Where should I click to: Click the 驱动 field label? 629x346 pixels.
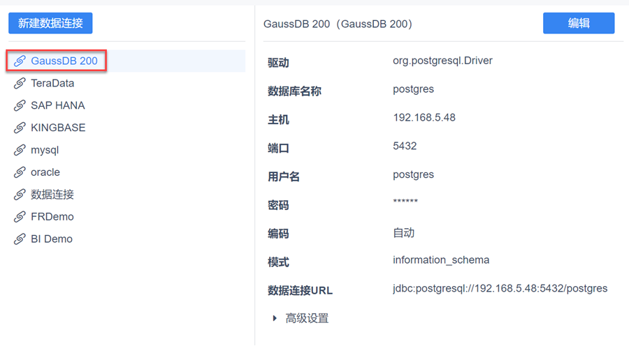point(278,63)
